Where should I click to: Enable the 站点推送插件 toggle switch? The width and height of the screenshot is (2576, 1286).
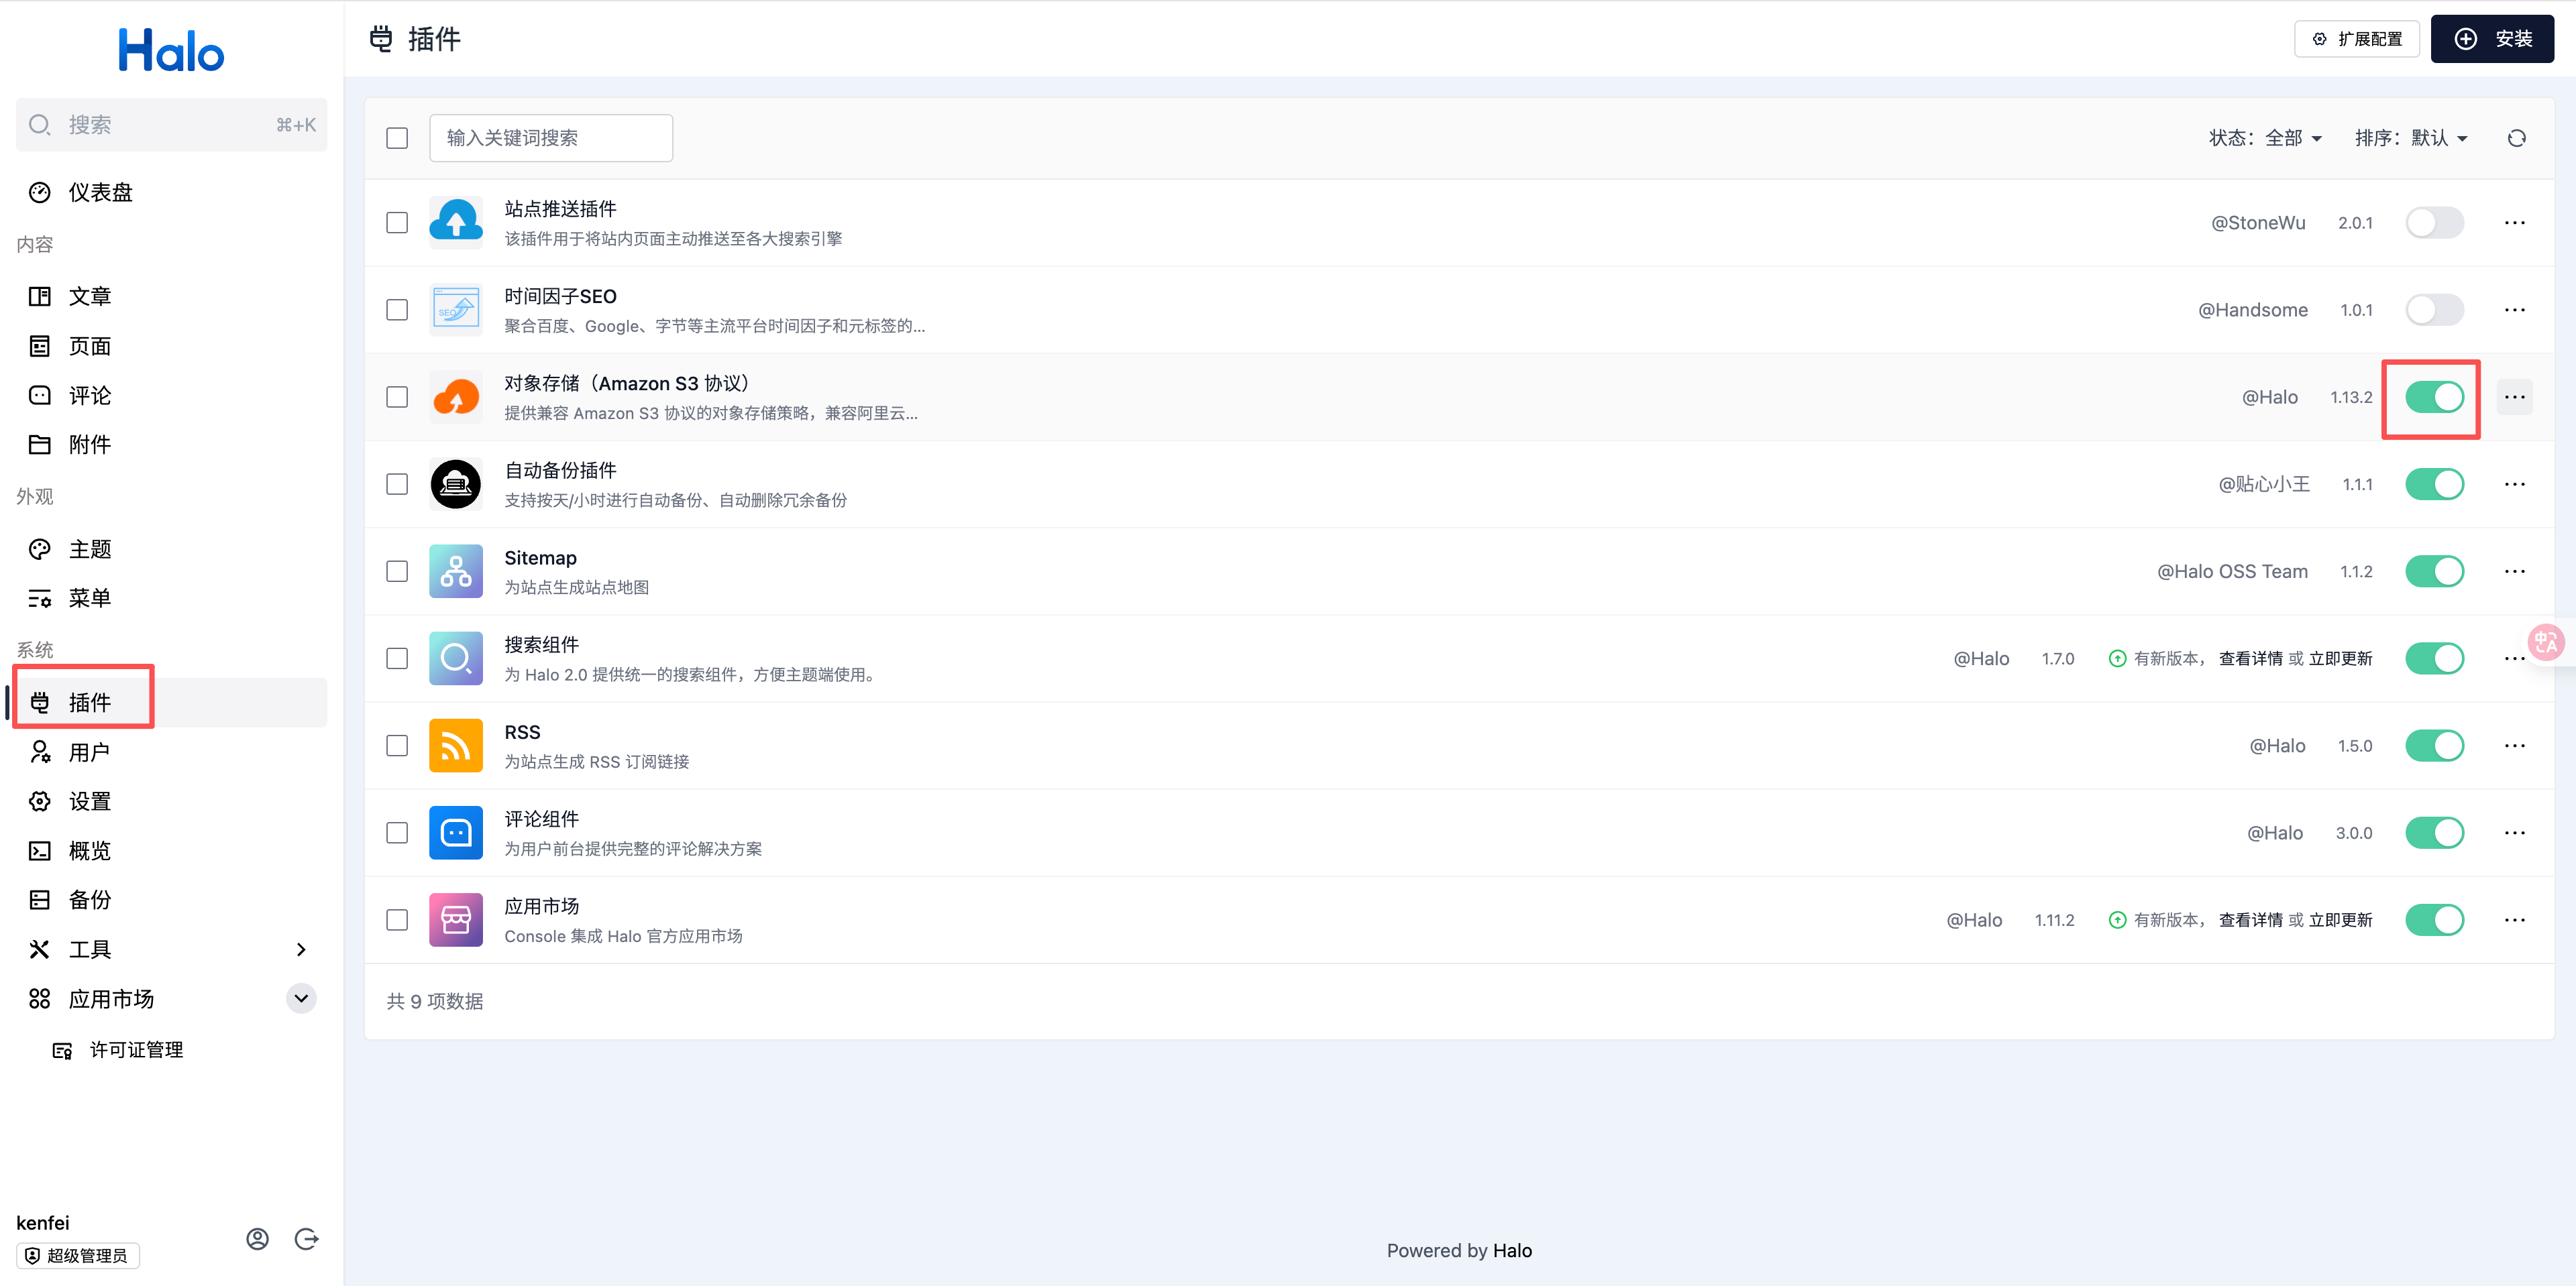(x=2434, y=223)
